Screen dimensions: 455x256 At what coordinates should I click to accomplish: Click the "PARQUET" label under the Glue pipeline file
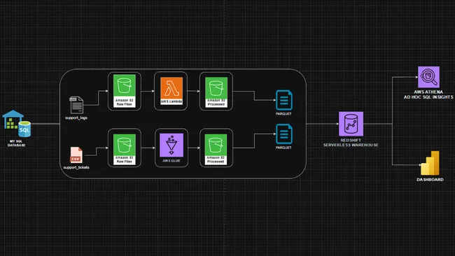283,148
